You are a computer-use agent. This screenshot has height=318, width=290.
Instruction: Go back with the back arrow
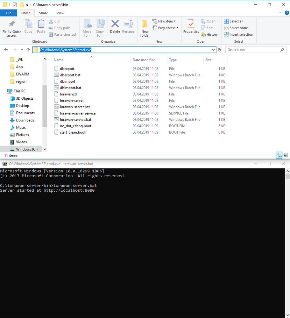click(x=6, y=50)
